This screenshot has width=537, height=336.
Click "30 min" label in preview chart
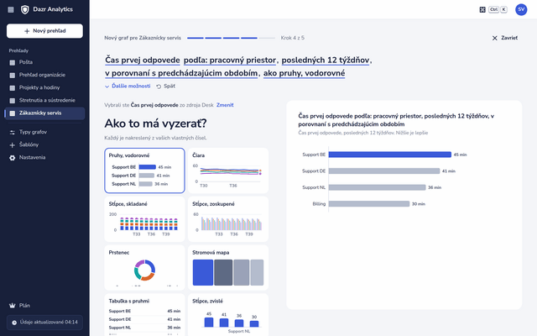click(419, 204)
